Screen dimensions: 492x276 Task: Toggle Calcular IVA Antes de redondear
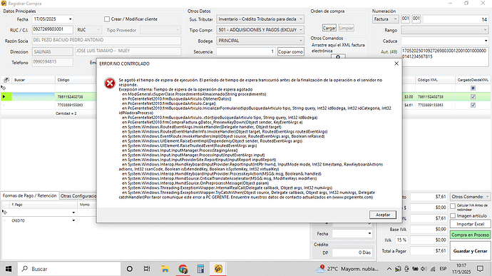(453, 206)
